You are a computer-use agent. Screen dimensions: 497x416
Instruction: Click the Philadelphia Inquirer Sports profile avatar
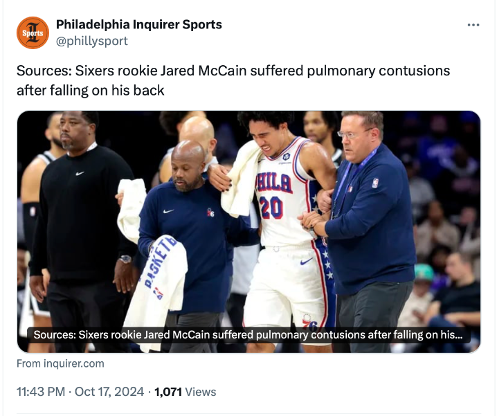tap(33, 33)
